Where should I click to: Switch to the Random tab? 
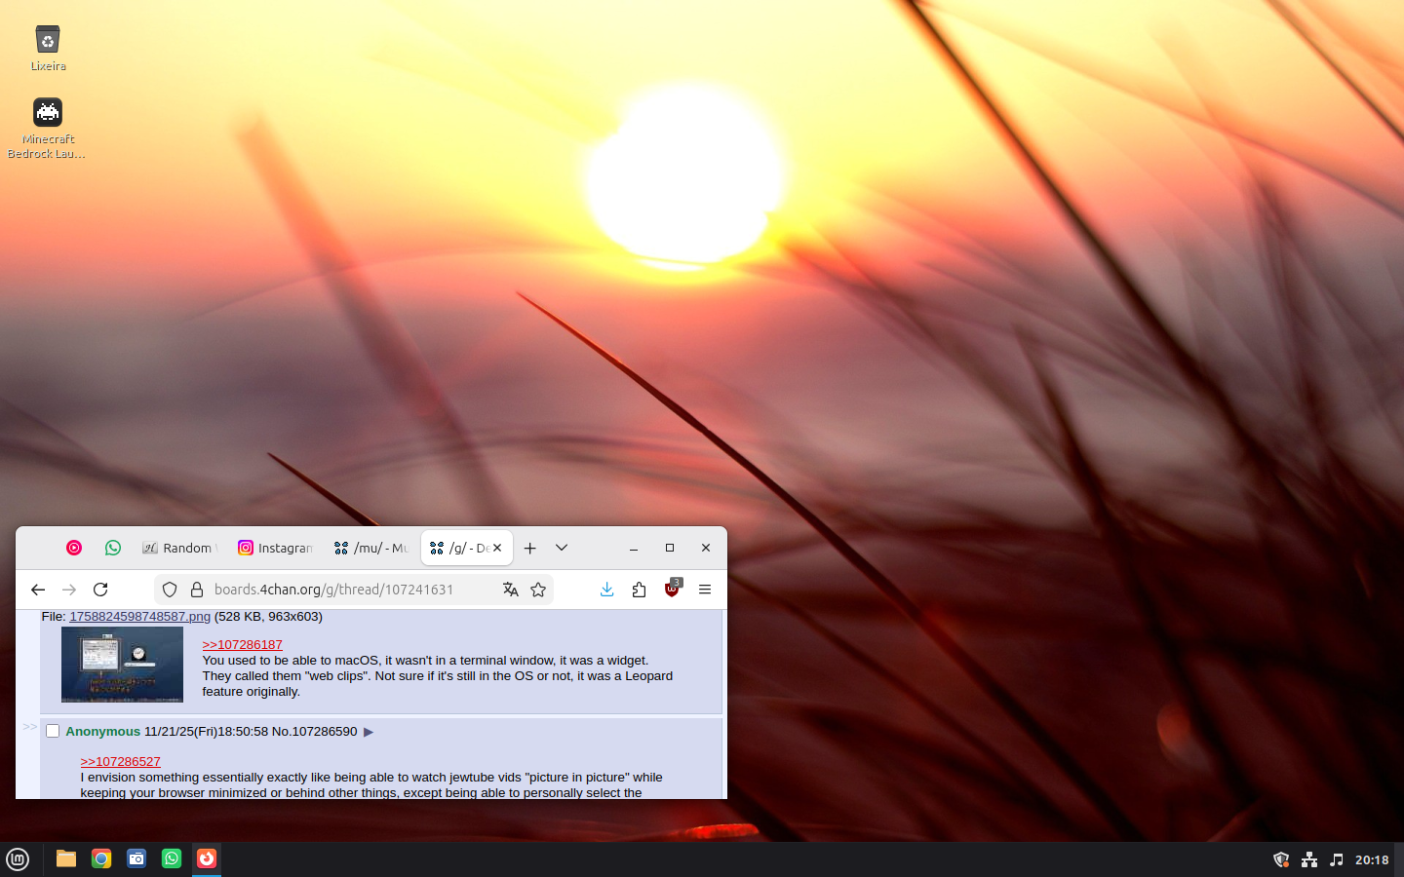coord(178,548)
